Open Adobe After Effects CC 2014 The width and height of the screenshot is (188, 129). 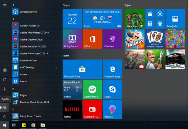[x=35, y=33]
